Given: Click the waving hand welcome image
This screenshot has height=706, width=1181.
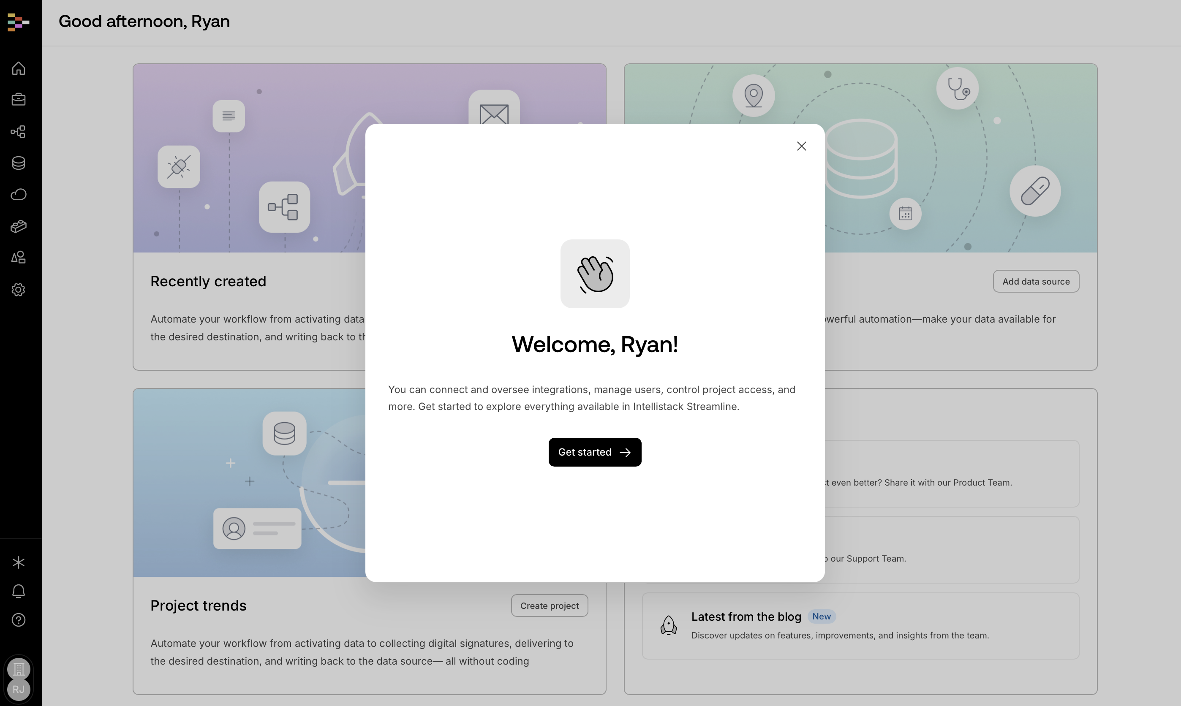Looking at the screenshot, I should pyautogui.click(x=594, y=274).
